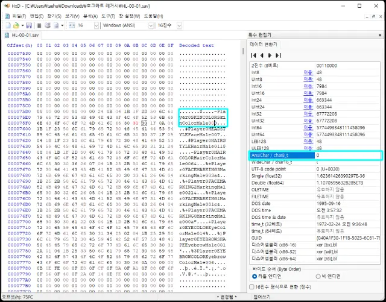Image resolution: width=386 pixels, height=302 pixels.
Task: Select the GUID row in data inspector
Action: (x=315, y=238)
